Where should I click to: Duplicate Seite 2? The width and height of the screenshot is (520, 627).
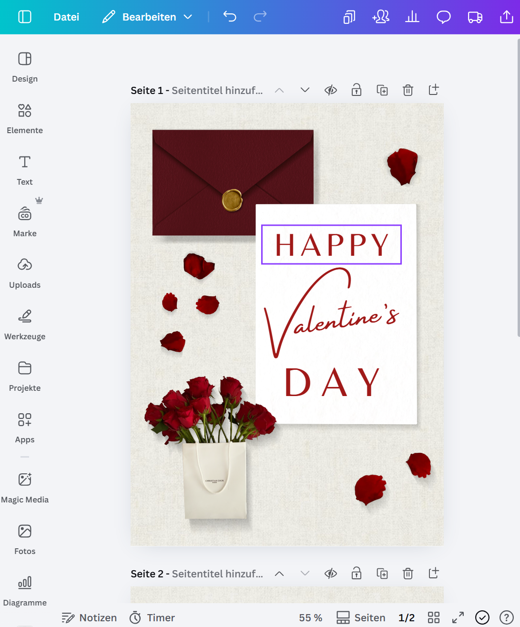click(x=382, y=573)
